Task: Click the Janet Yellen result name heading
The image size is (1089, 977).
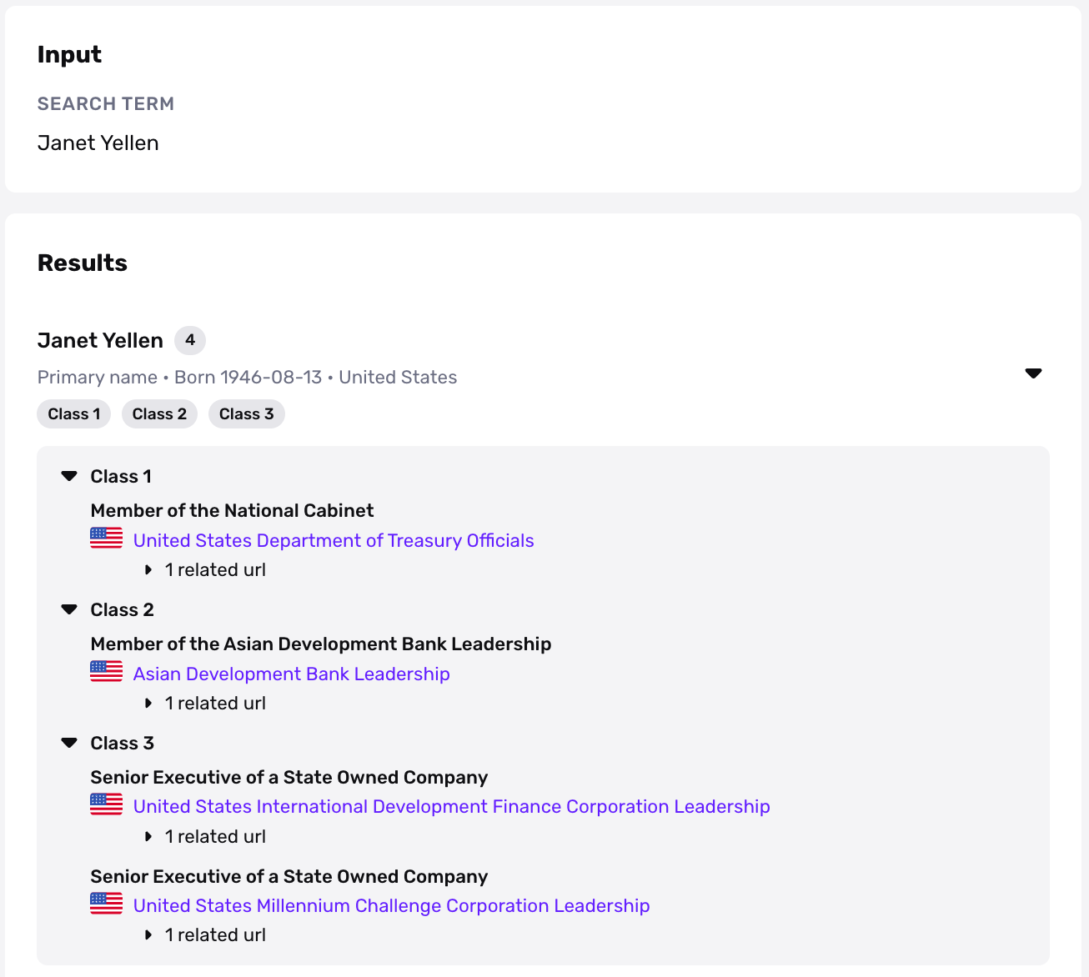Action: tap(100, 341)
